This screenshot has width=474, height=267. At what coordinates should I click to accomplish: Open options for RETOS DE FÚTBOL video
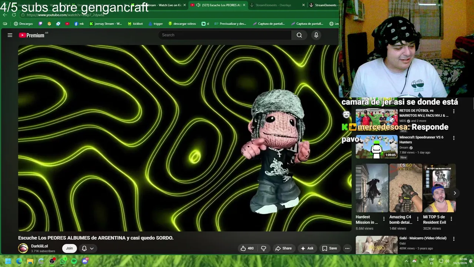[454, 111]
